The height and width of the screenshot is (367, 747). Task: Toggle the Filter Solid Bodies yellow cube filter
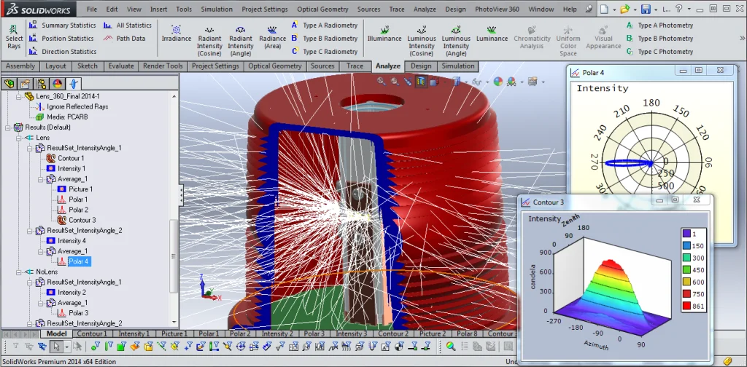(x=148, y=347)
